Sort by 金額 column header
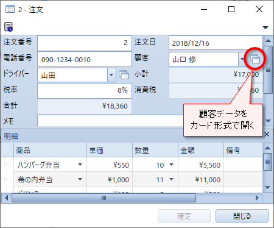274x228 pixels. click(201, 150)
